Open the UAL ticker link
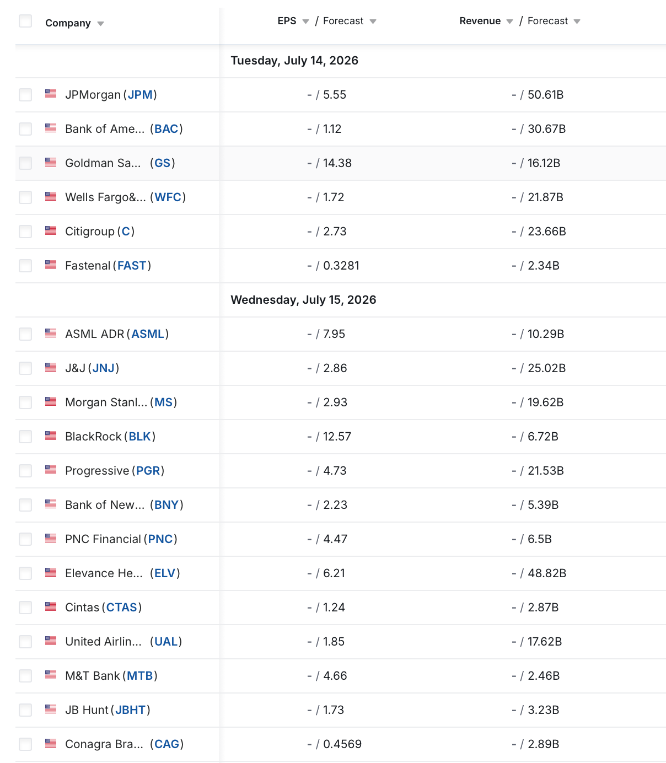This screenshot has height=763, width=666. [x=166, y=642]
